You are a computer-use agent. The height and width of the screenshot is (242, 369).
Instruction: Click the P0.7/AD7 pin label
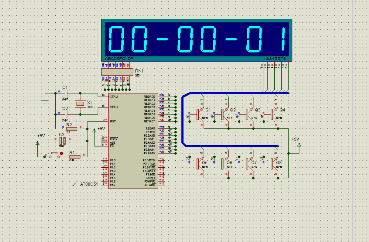149,121
